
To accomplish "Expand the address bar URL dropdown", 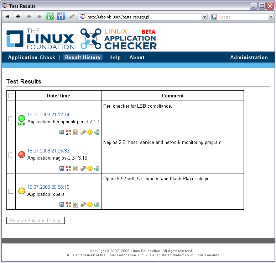I will coord(204,17).
